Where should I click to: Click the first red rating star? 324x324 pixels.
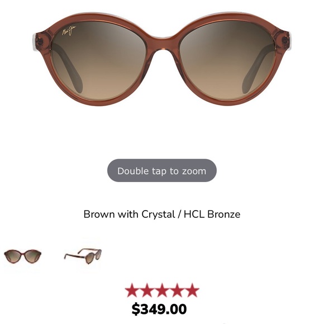click(132, 290)
